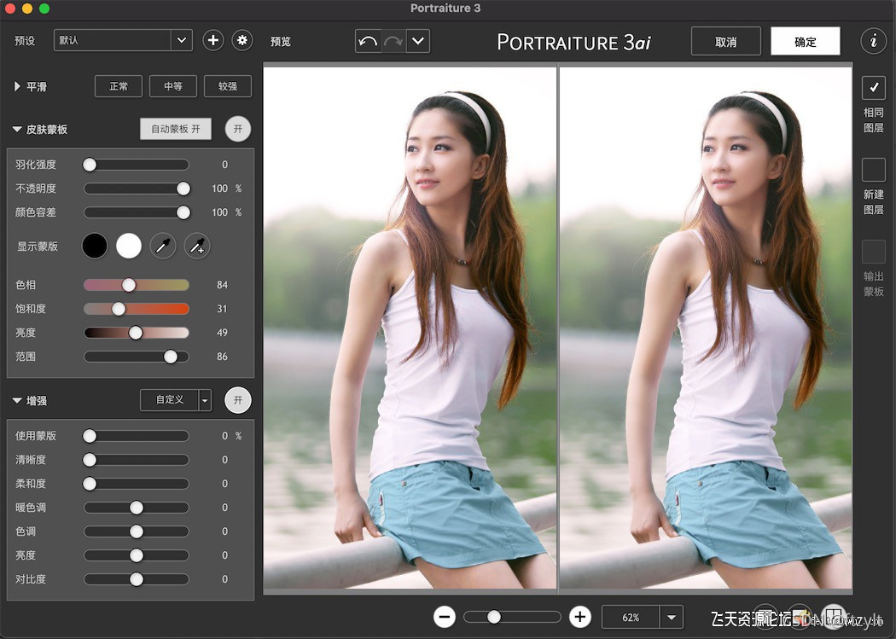
Task: Expand the 平滑 section
Action: tap(17, 87)
